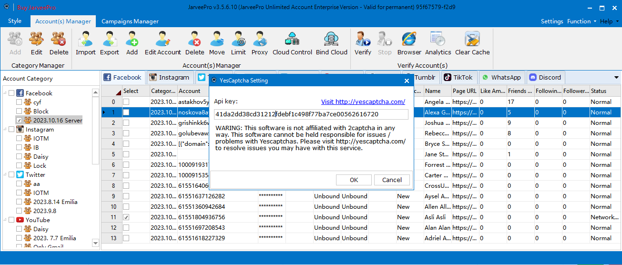Open the Cloud Control icon
The height and width of the screenshot is (265, 622).
(x=292, y=43)
